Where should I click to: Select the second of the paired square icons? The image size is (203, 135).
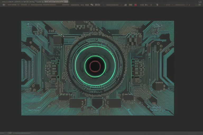[99, 5]
